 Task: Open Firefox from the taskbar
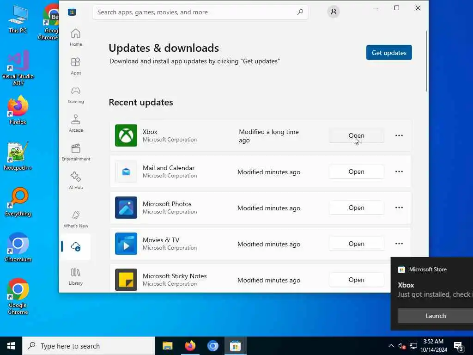point(190,346)
